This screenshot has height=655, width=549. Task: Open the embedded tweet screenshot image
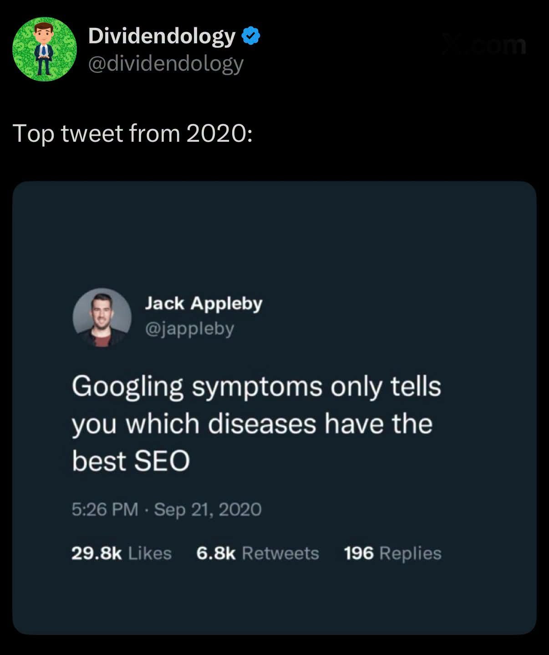point(274,408)
